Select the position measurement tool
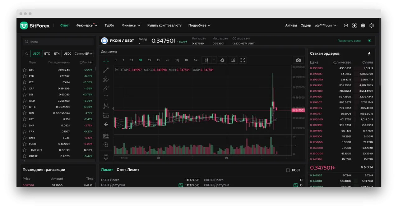This screenshot has height=211, width=398. point(106,115)
